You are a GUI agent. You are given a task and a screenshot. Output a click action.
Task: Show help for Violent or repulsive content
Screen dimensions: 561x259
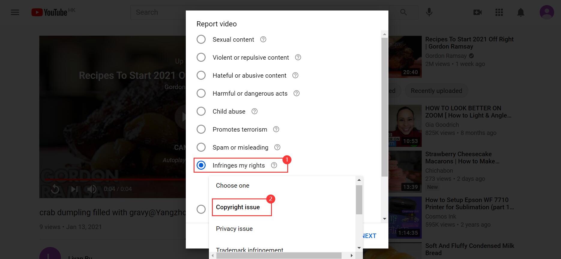[x=298, y=57]
